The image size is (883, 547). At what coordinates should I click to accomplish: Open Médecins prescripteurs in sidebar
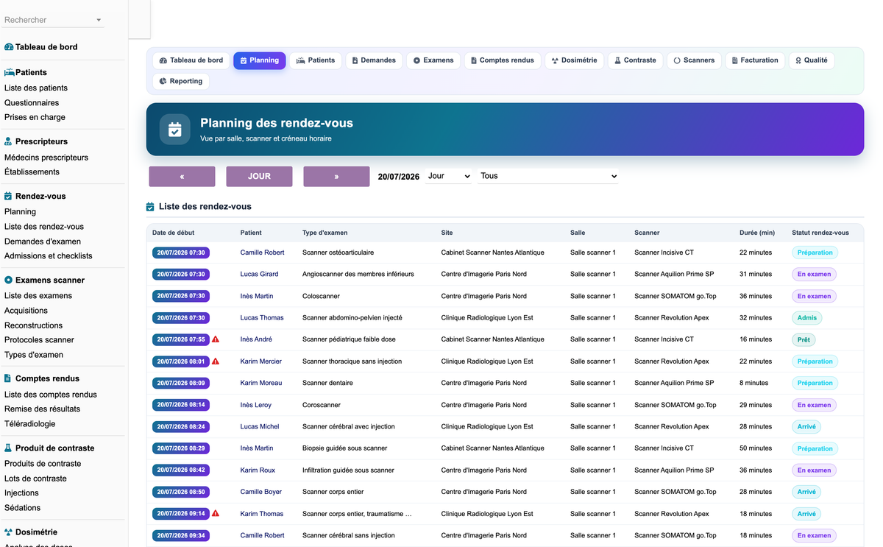46,158
